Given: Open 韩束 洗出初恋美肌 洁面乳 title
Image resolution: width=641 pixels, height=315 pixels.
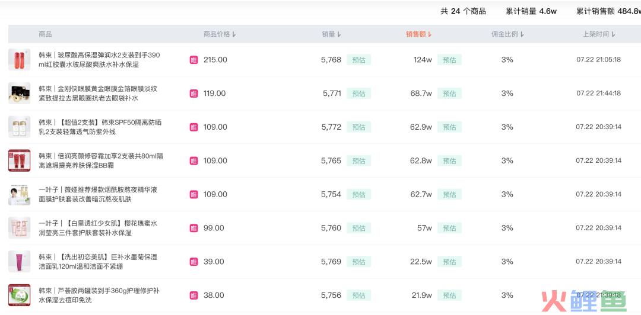Looking at the screenshot, I should 98,262.
